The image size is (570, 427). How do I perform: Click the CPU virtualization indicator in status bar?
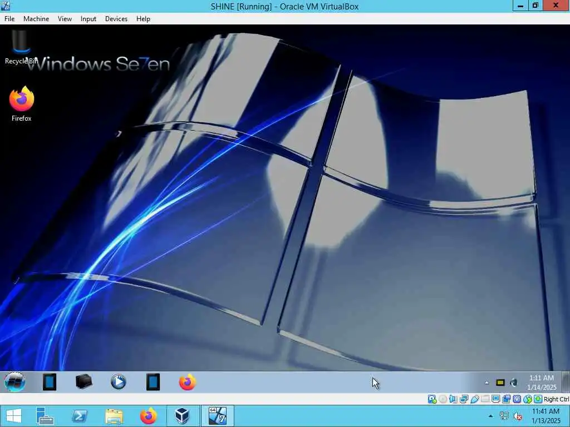517,399
